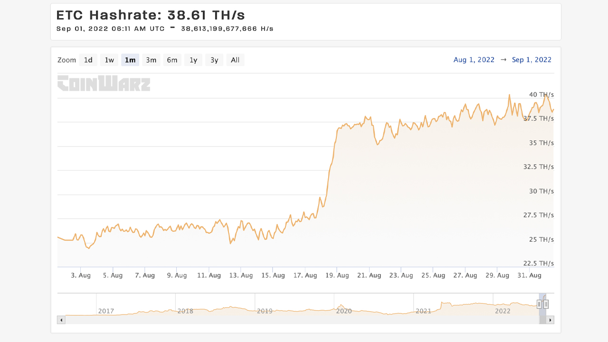
Task: Click the 21. Aug x-axis label
Action: (369, 275)
